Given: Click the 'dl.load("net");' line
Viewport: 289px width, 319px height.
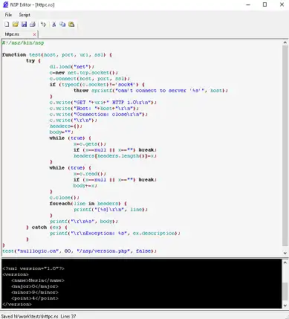Looking at the screenshot, I should 72,67.
